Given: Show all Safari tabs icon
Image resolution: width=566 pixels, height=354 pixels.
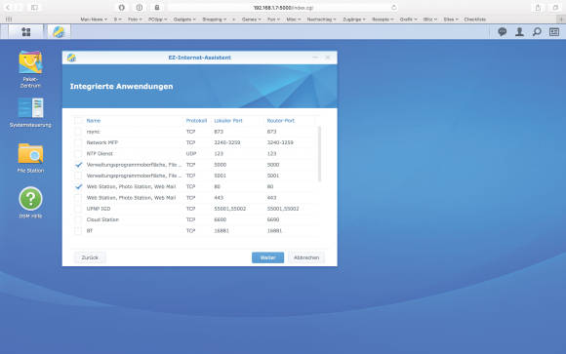Looking at the screenshot, I should 555,7.
